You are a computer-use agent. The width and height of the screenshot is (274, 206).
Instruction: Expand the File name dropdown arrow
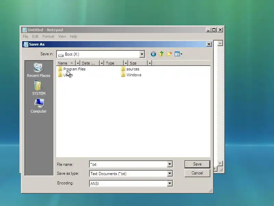(170, 164)
